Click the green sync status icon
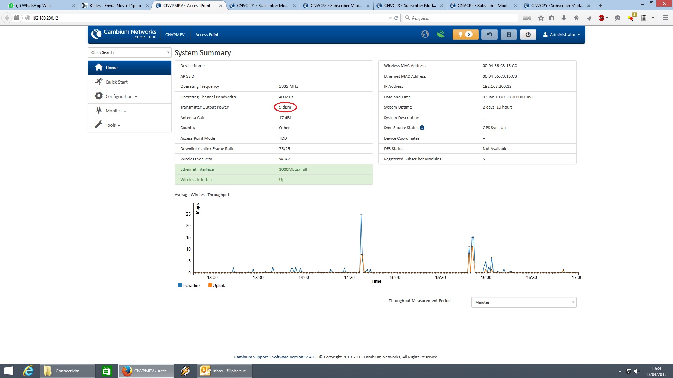673x378 pixels. [441, 34]
